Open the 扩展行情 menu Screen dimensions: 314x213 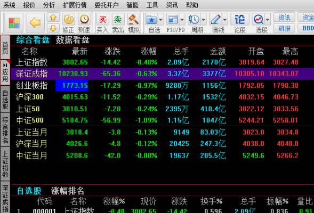(75, 5)
